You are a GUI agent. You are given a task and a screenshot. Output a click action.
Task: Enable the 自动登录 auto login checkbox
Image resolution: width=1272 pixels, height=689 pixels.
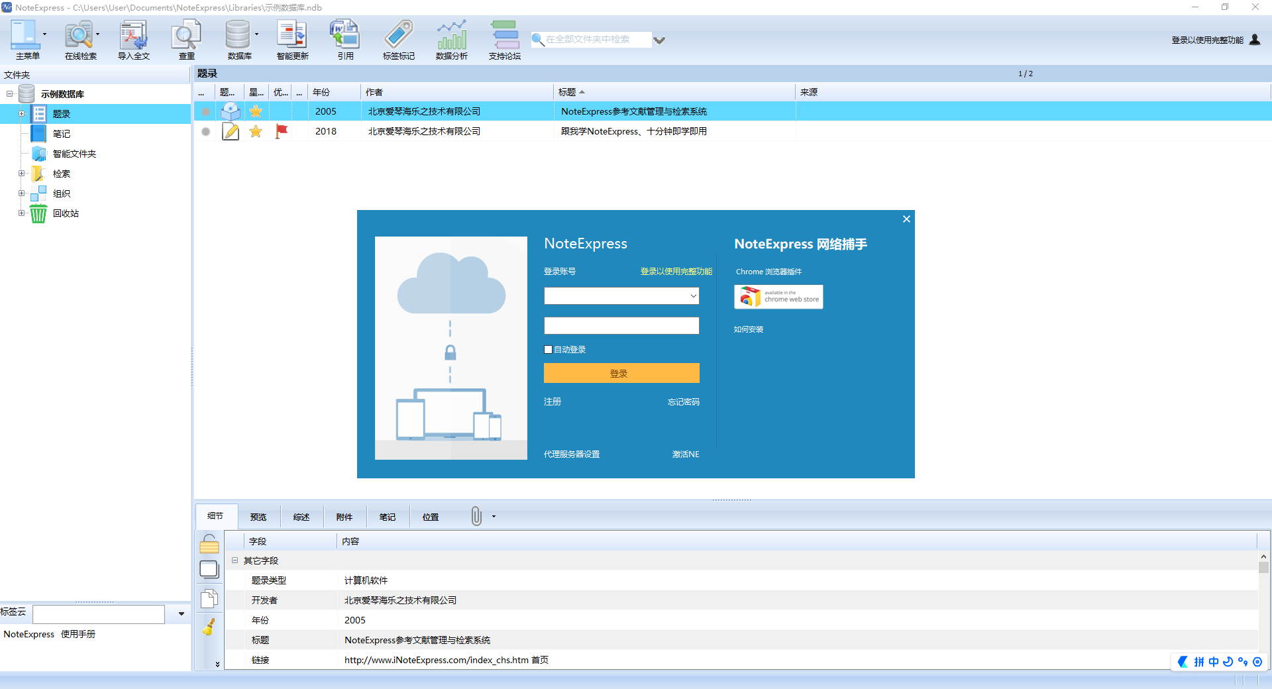pos(549,350)
